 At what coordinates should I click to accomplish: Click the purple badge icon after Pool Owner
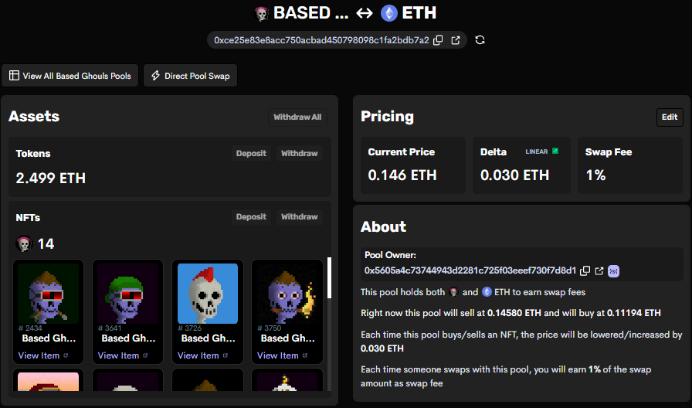pos(613,271)
